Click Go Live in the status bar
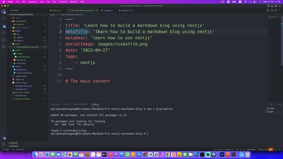This screenshot has width=283, height=159. tap(263, 149)
